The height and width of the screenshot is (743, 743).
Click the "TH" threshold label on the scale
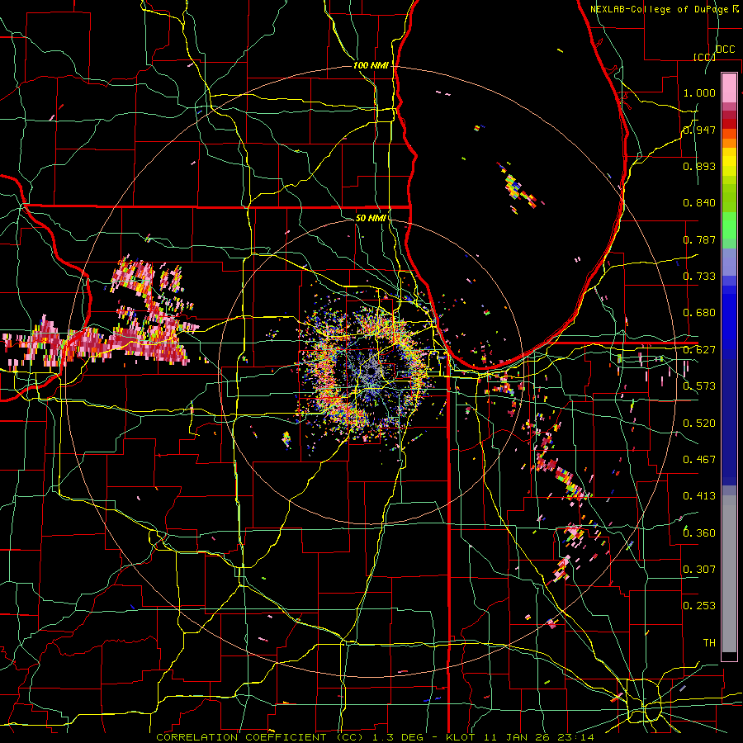709,642
